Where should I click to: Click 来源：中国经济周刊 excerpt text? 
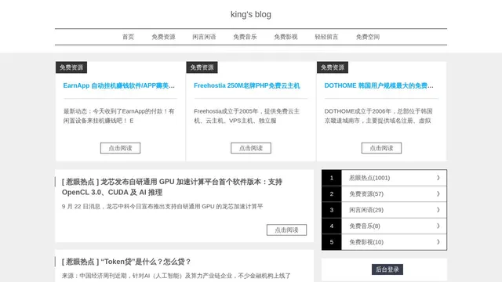coord(176,276)
